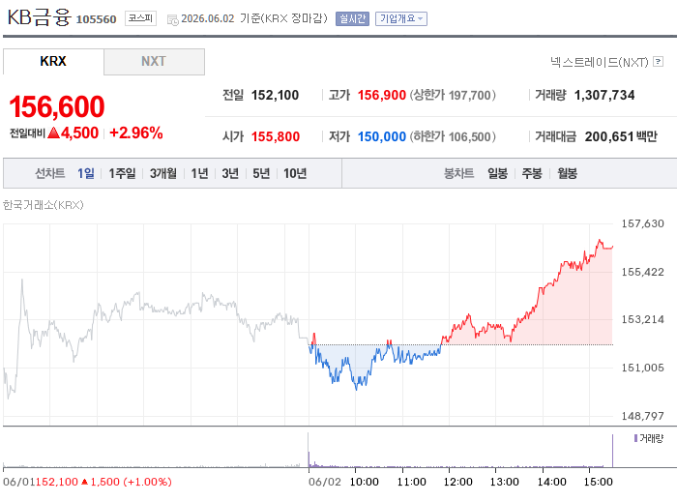Image resolution: width=677 pixels, height=502 pixels.
Task: Click the 봉차트 label
Action: (459, 173)
